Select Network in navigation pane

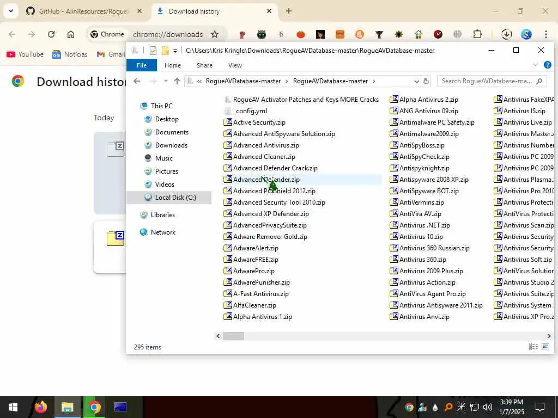tap(163, 232)
